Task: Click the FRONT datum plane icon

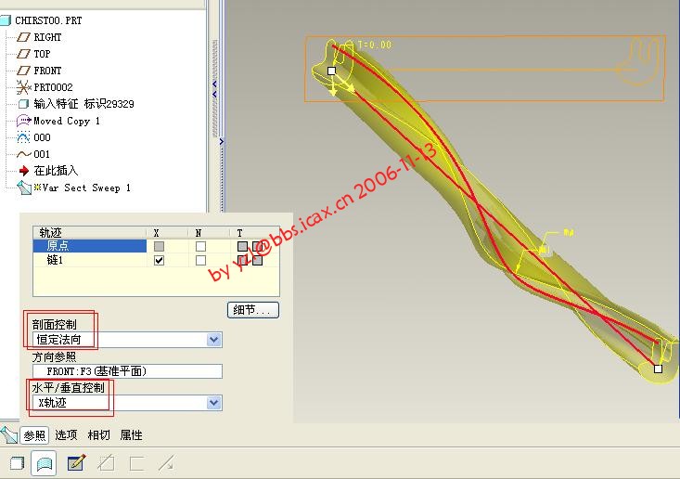Action: pos(23,71)
